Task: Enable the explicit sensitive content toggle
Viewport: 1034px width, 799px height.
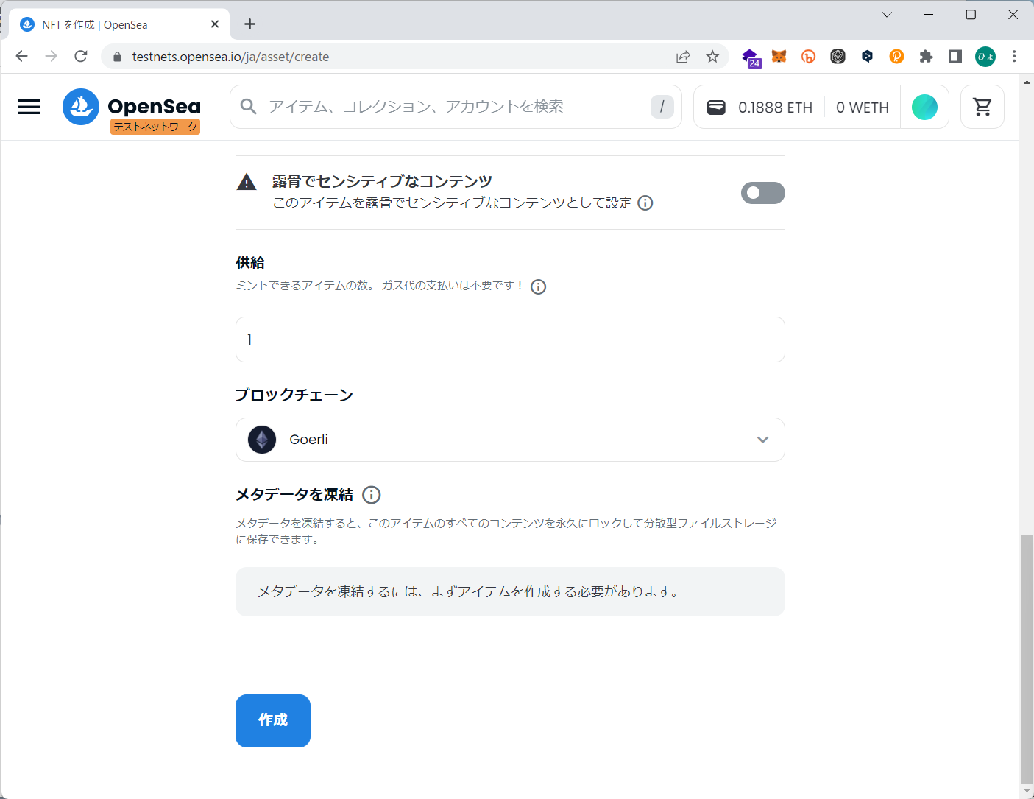Action: click(762, 193)
